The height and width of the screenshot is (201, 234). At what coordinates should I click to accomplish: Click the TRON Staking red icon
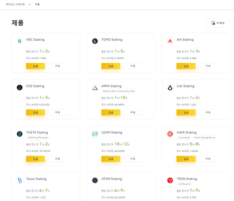pyautogui.click(x=170, y=180)
